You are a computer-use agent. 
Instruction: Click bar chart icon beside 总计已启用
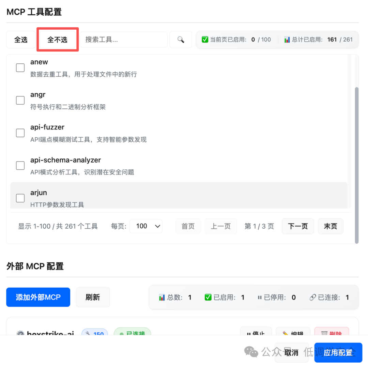pyautogui.click(x=287, y=40)
